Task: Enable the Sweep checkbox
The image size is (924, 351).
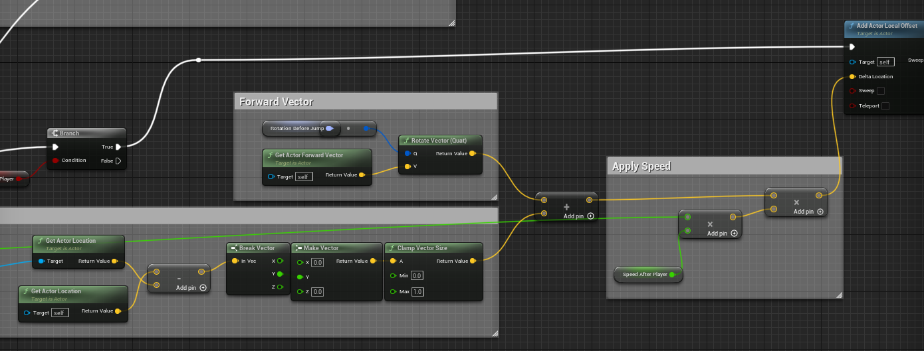Action: (881, 91)
